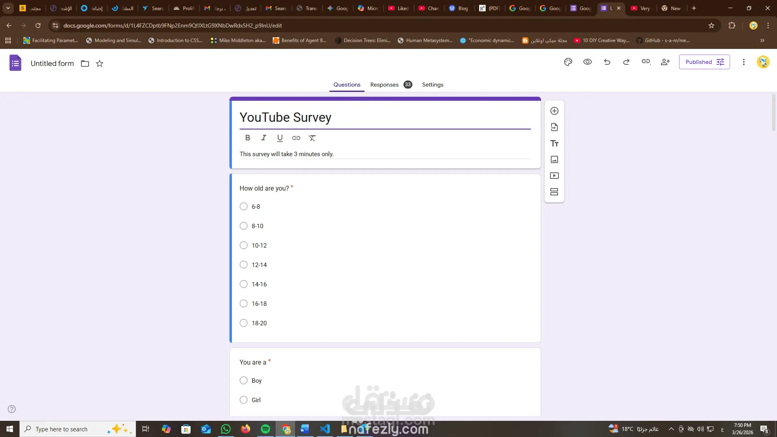Open a new browser tab
The image size is (777, 437).
694,8
